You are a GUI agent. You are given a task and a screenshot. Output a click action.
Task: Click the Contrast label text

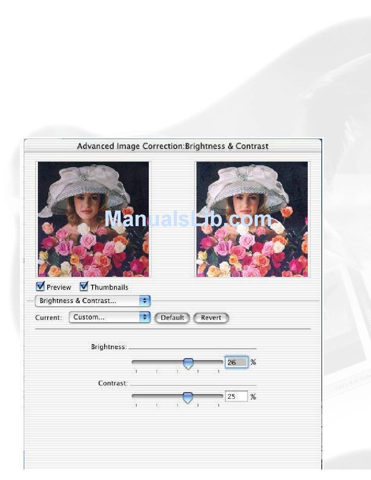pos(113,384)
